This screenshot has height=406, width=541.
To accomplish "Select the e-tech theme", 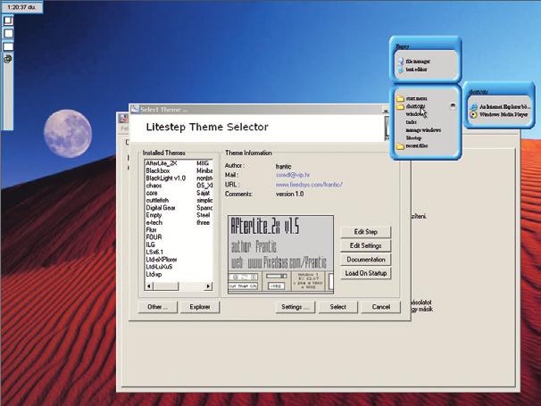I will [154, 222].
